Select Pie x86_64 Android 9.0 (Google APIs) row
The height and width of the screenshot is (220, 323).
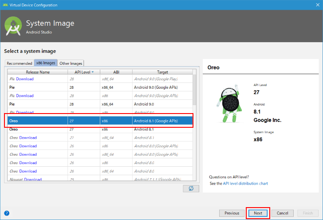pos(100,87)
